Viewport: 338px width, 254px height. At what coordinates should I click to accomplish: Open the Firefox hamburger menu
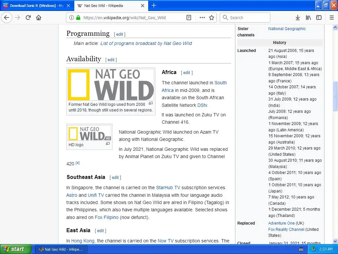click(x=332, y=18)
